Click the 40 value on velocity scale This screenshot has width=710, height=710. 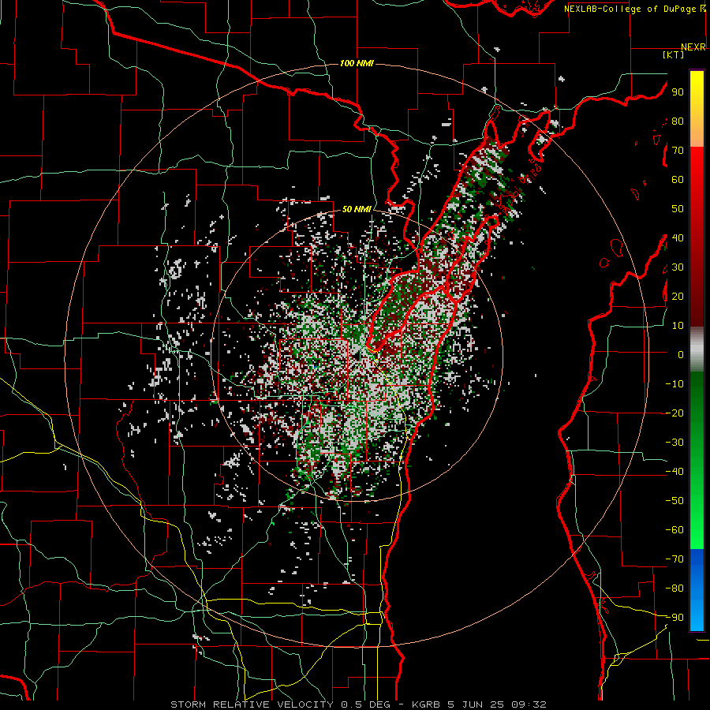coord(678,237)
